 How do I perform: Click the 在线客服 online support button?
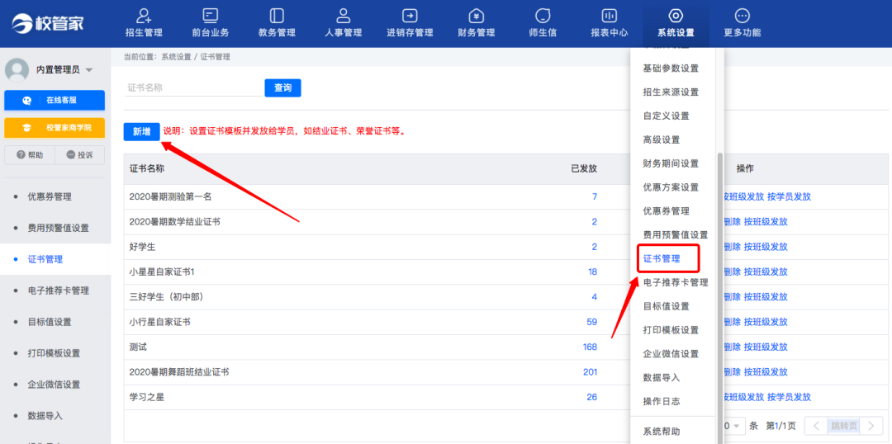(55, 100)
